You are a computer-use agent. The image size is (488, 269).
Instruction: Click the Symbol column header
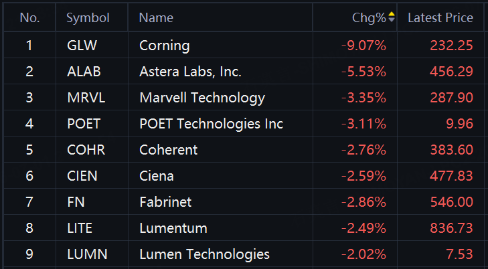click(88, 18)
